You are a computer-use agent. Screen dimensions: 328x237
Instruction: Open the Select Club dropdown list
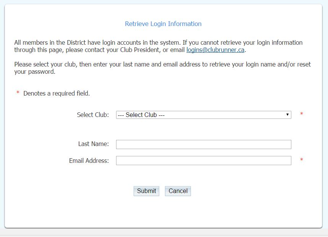(x=203, y=115)
